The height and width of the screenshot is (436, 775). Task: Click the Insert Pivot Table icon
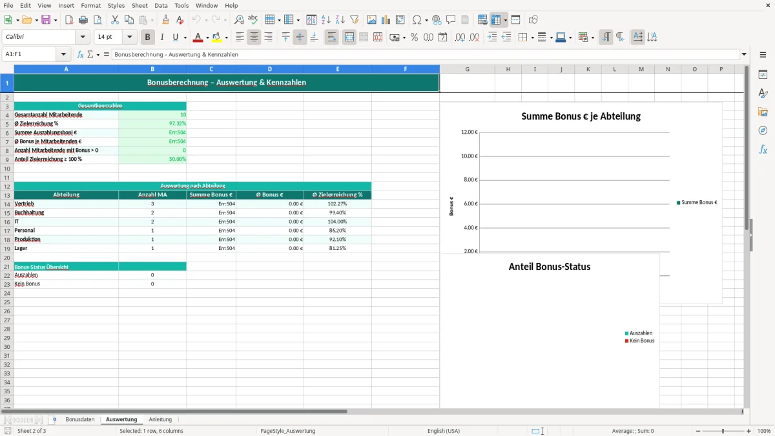pos(400,20)
